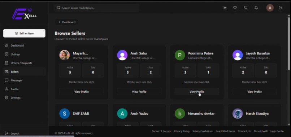
Task: Open Safety Guidelines footer link
Action: tap(203, 131)
